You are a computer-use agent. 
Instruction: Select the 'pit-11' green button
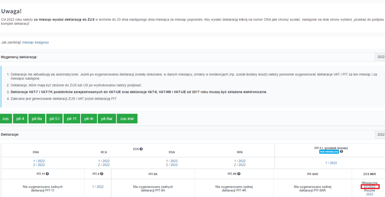click(71, 118)
